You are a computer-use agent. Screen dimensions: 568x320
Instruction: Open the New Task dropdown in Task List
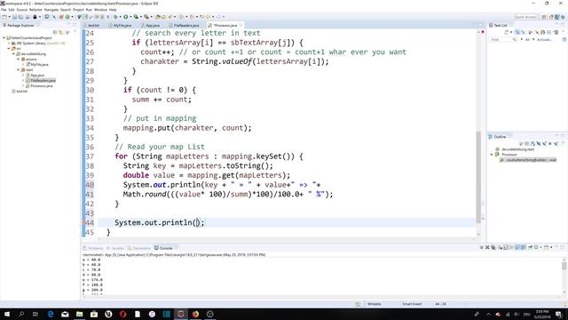pos(511,32)
